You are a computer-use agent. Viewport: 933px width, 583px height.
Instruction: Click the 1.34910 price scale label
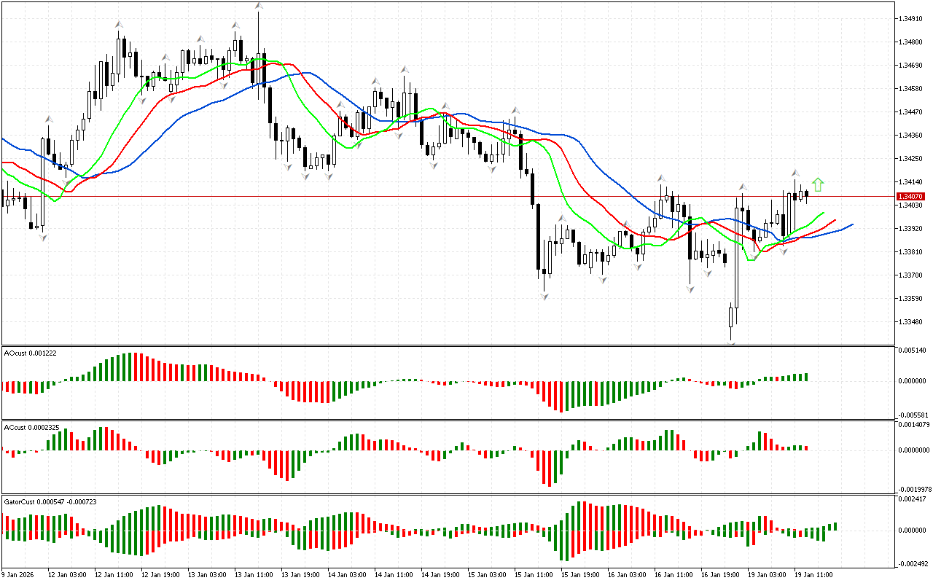(913, 19)
